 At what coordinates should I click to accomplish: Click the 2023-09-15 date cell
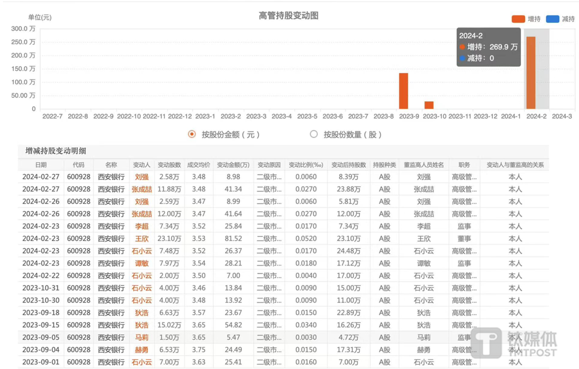[41, 325]
